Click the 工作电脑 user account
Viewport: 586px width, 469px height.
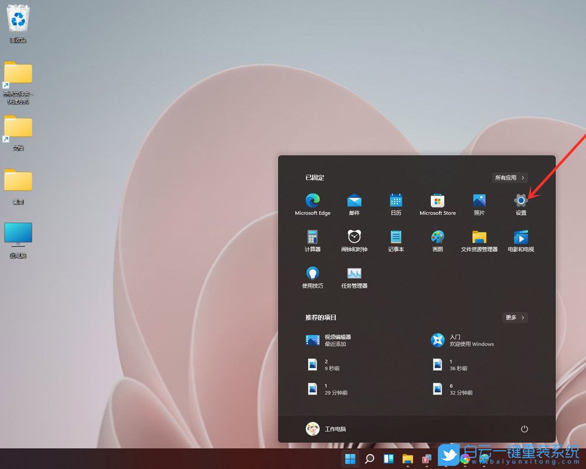(x=326, y=429)
